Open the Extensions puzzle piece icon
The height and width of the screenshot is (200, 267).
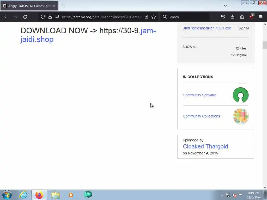tap(242, 17)
